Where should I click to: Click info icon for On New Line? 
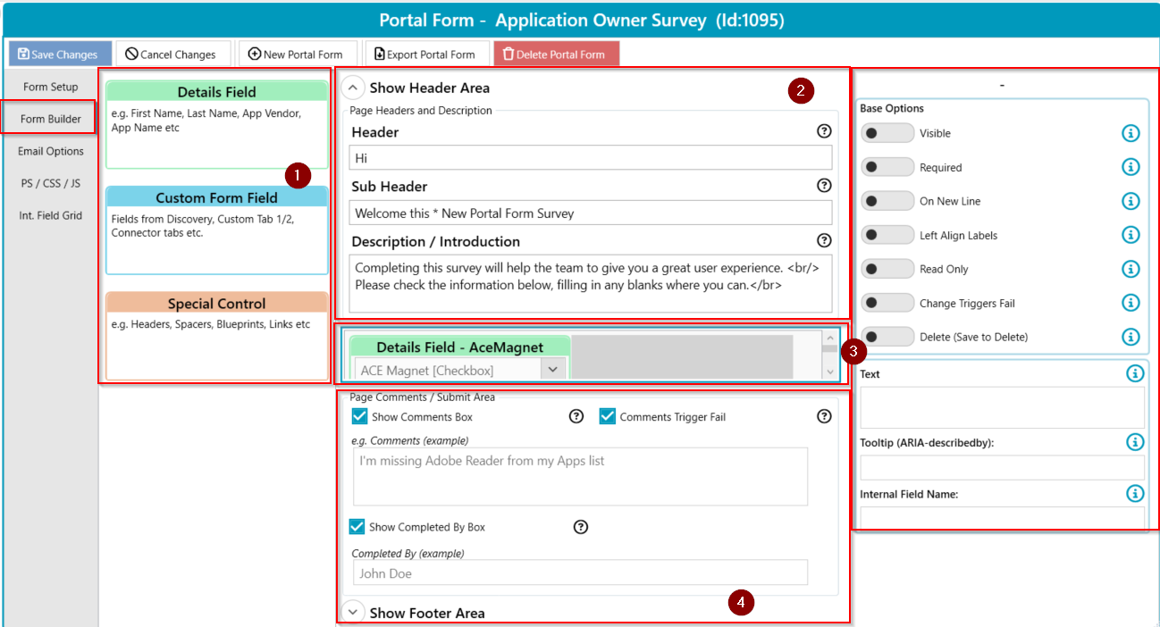[x=1131, y=201]
